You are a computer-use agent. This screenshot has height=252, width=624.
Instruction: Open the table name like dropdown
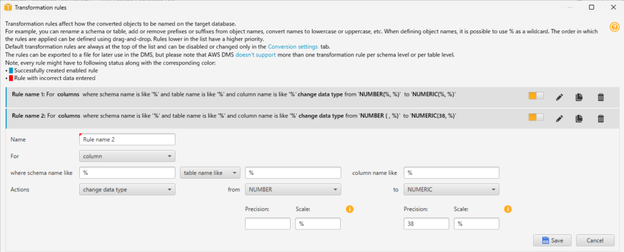point(210,173)
